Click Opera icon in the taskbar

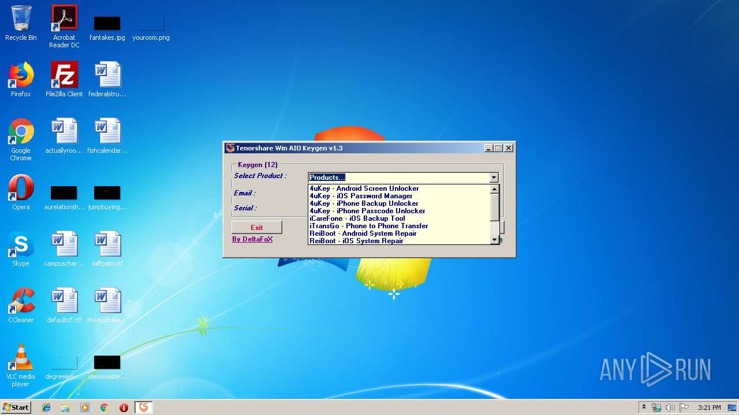pos(124,408)
